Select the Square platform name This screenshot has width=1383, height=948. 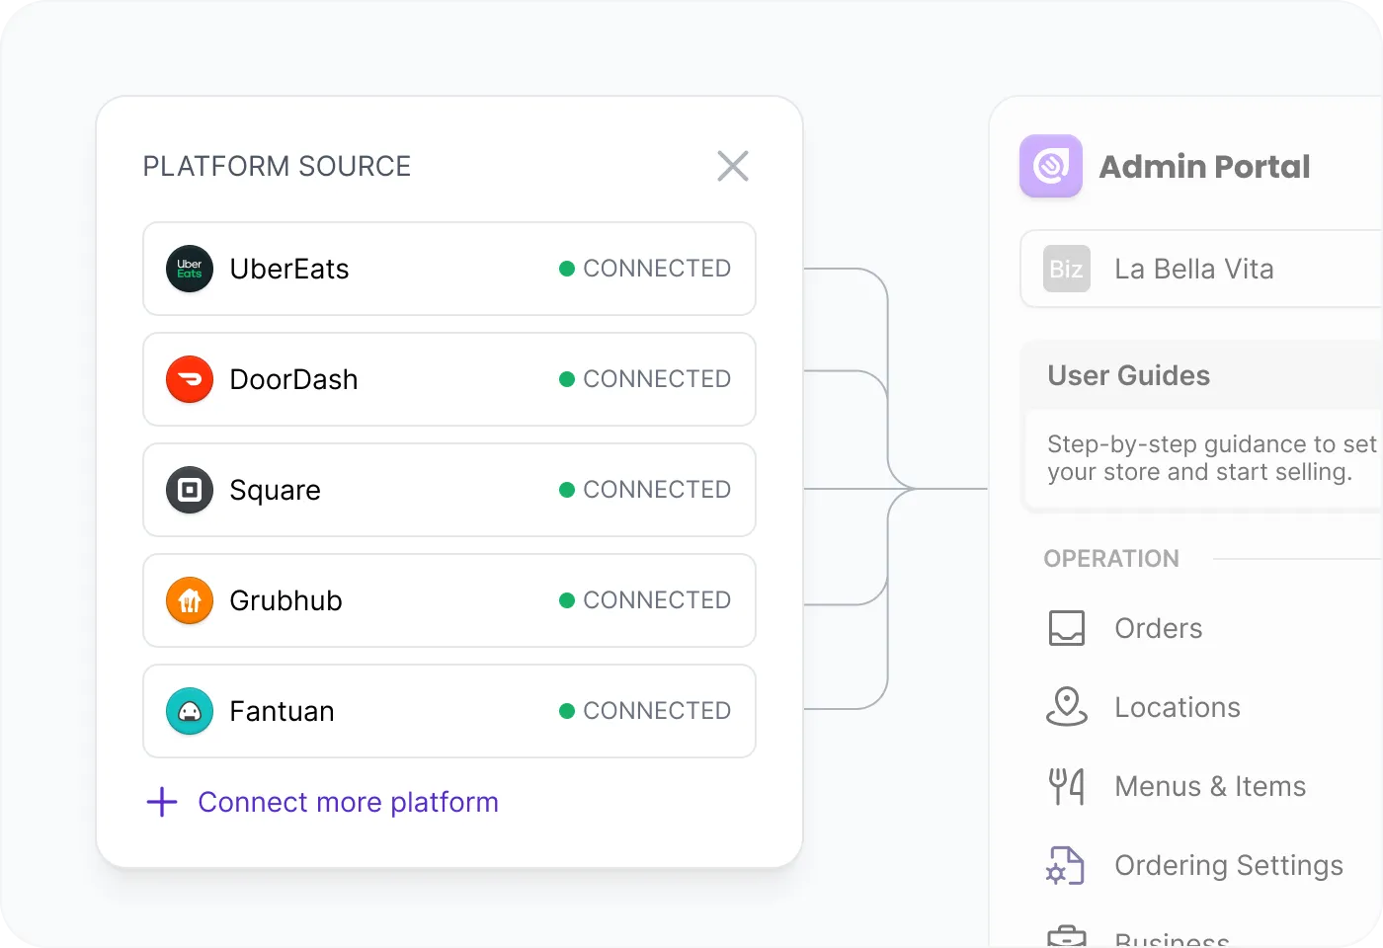pos(275,491)
